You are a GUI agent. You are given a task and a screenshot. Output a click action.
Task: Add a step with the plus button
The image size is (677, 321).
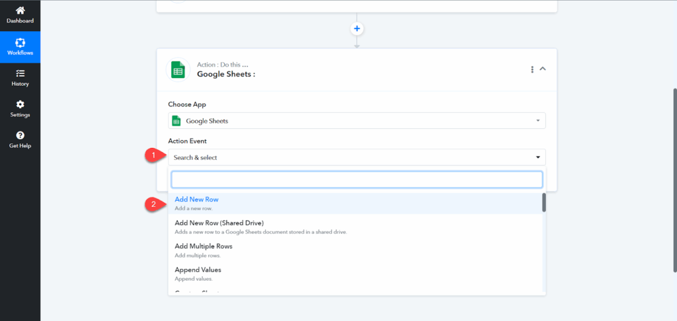point(356,29)
